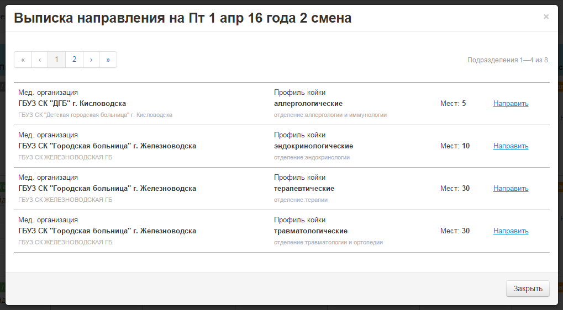Open page 2 of subdivisions
Viewport: 563px width, 310px height.
(75, 60)
